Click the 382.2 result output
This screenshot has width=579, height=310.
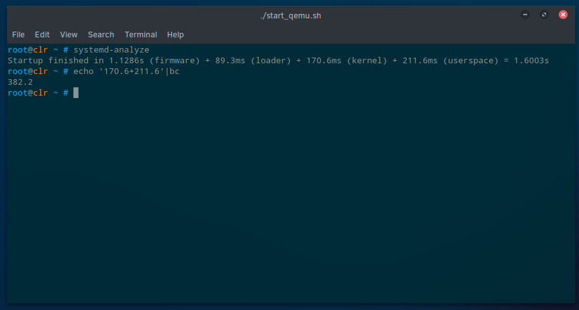(x=20, y=82)
